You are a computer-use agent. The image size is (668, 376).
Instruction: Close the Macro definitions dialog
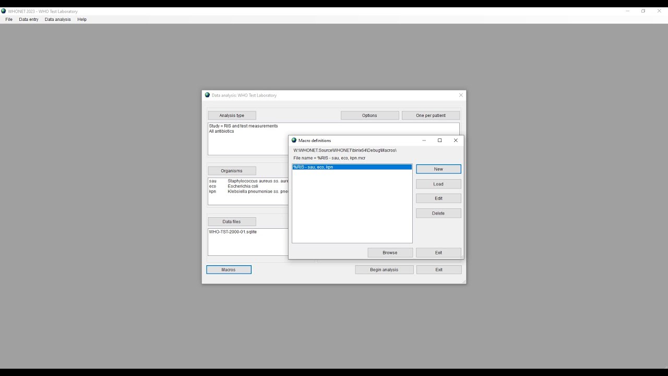point(456,140)
